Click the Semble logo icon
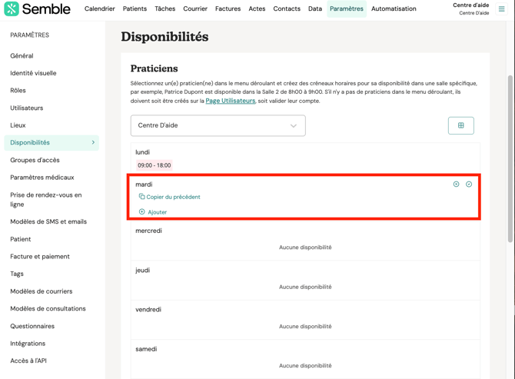The width and height of the screenshot is (515, 379). (x=12, y=9)
